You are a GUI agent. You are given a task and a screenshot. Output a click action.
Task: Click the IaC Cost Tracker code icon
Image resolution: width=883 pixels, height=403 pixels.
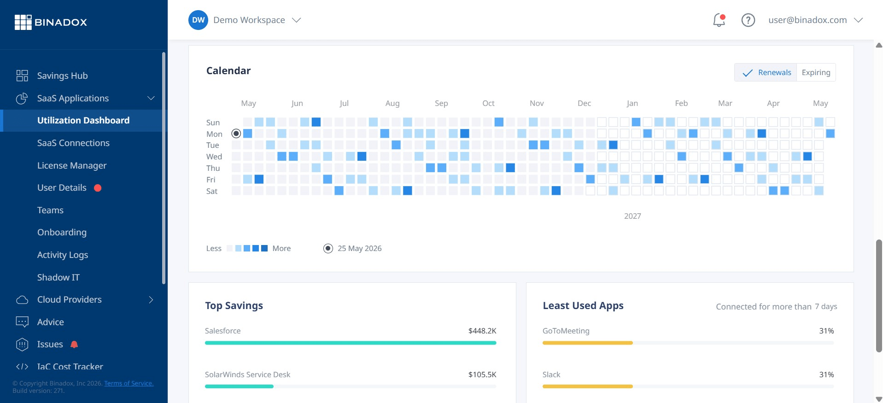point(22,367)
